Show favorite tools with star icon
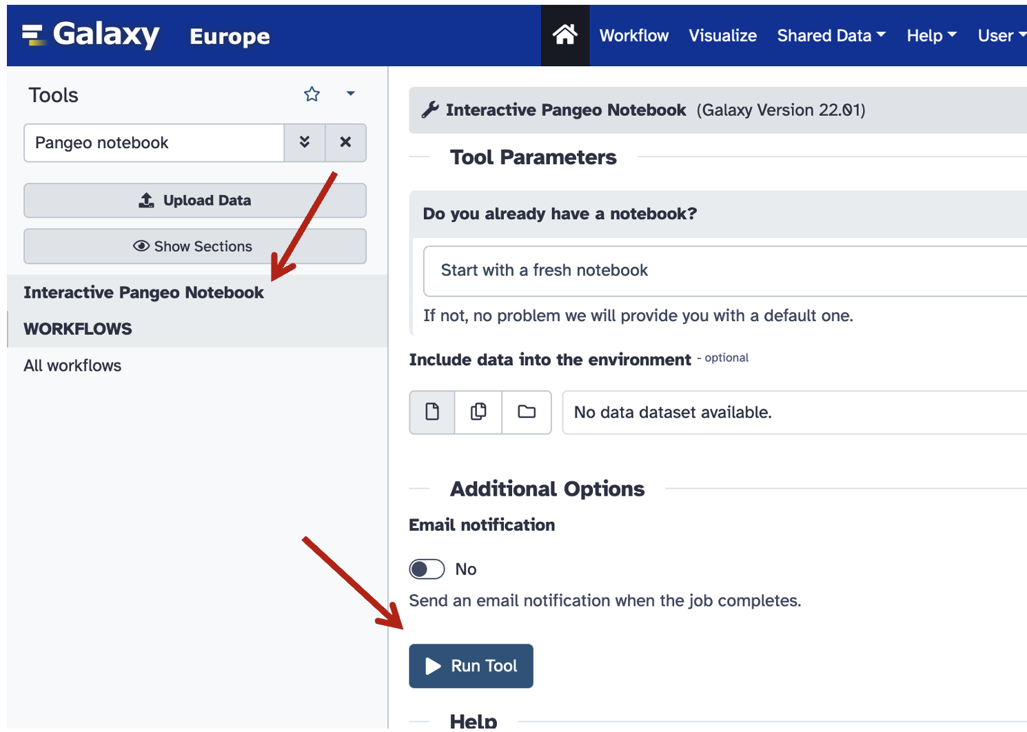Image resolution: width=1027 pixels, height=732 pixels. [x=312, y=94]
